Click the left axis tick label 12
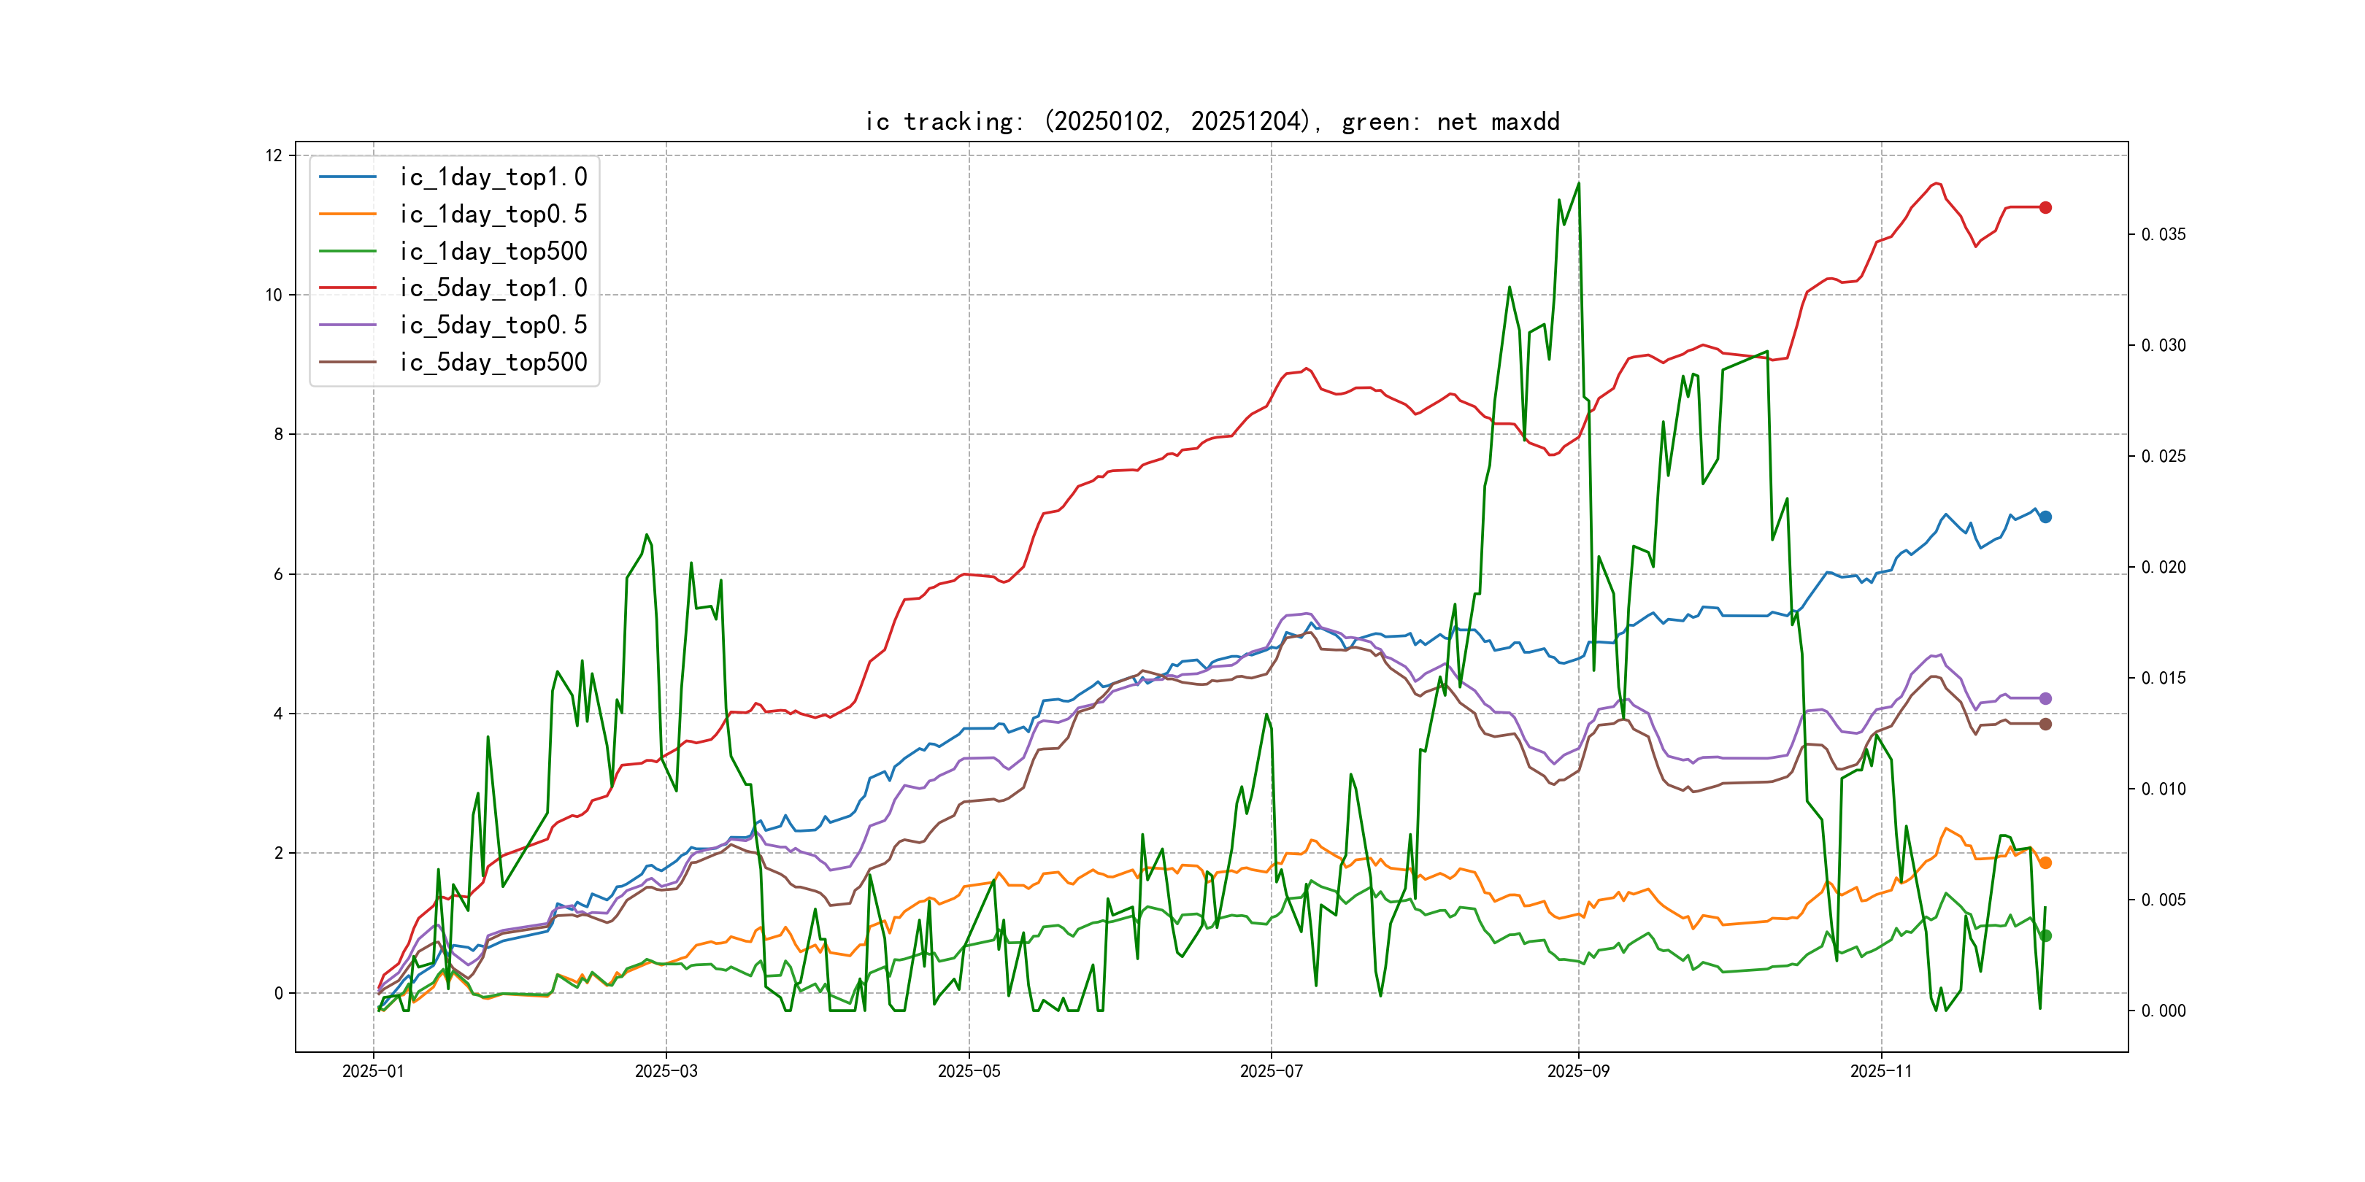Image resolution: width=2365 pixels, height=1182 pixels. pyautogui.click(x=274, y=155)
